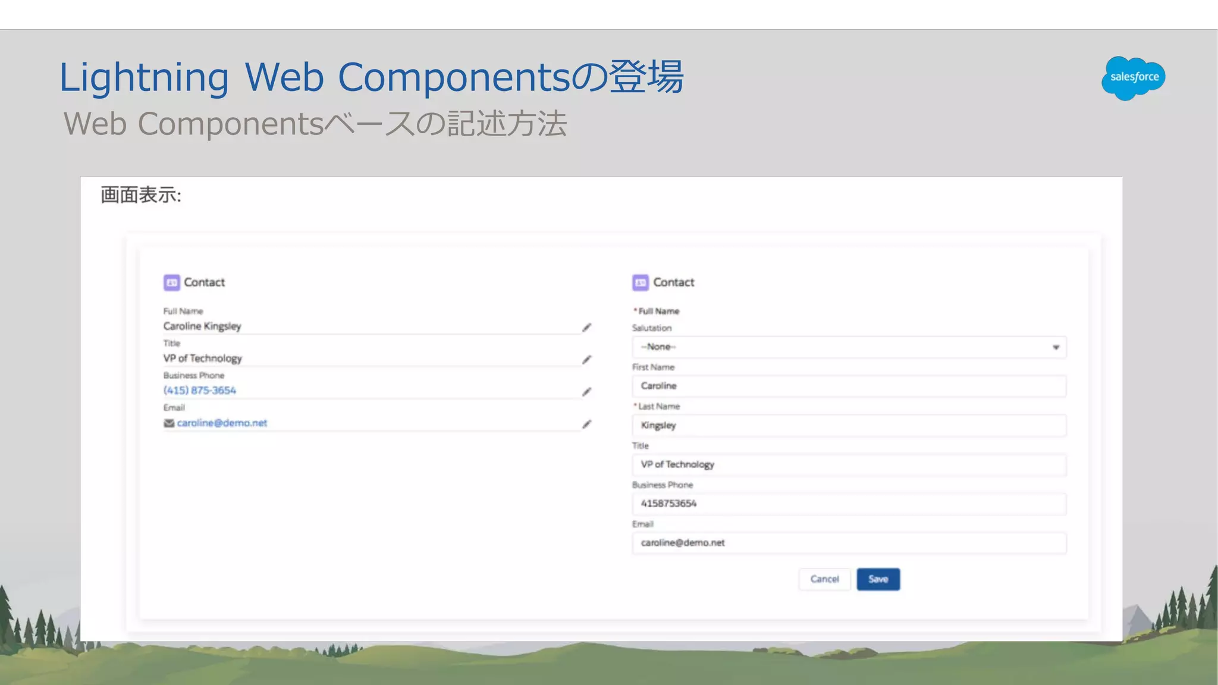The width and height of the screenshot is (1218, 685).
Task: Open the caroline@demo.net email link
Action: tap(222, 423)
